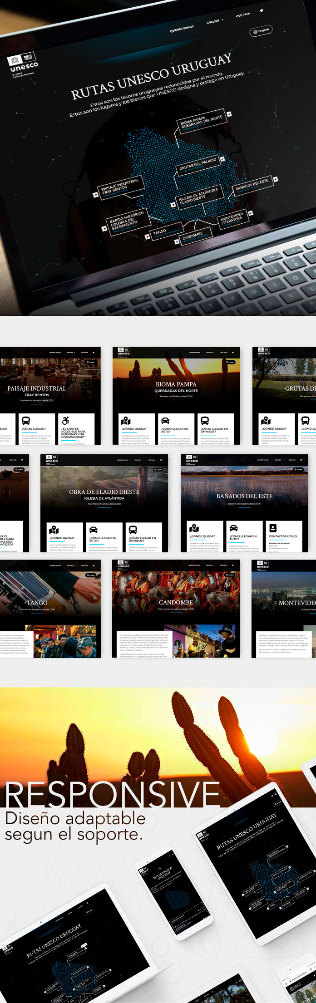Switch language with English button on laptop
The height and width of the screenshot is (1003, 316).
[x=261, y=31]
